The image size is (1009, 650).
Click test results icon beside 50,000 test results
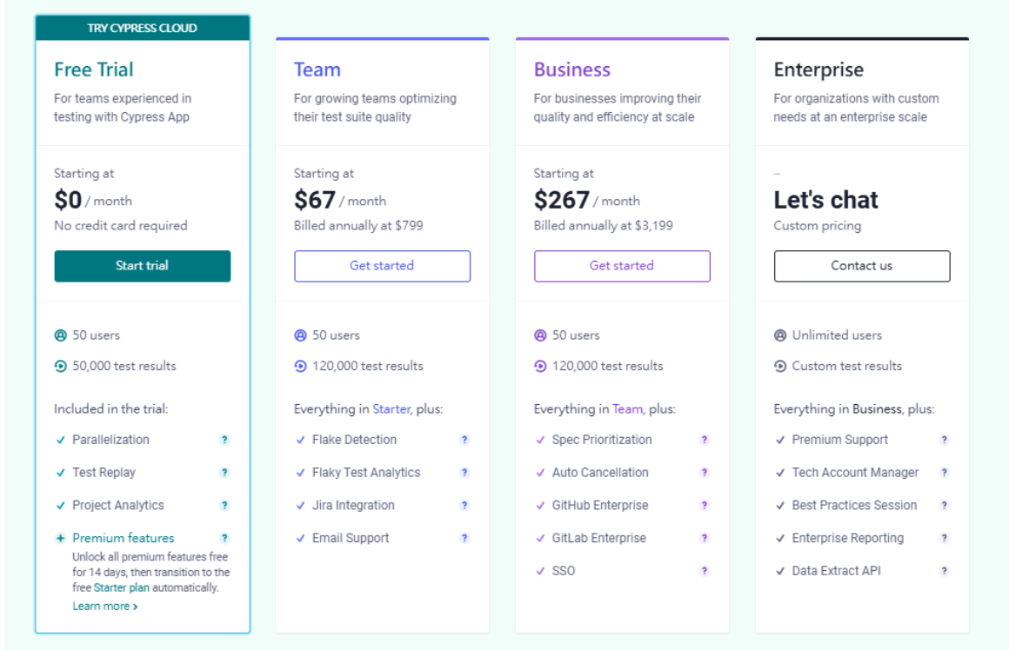[61, 367]
